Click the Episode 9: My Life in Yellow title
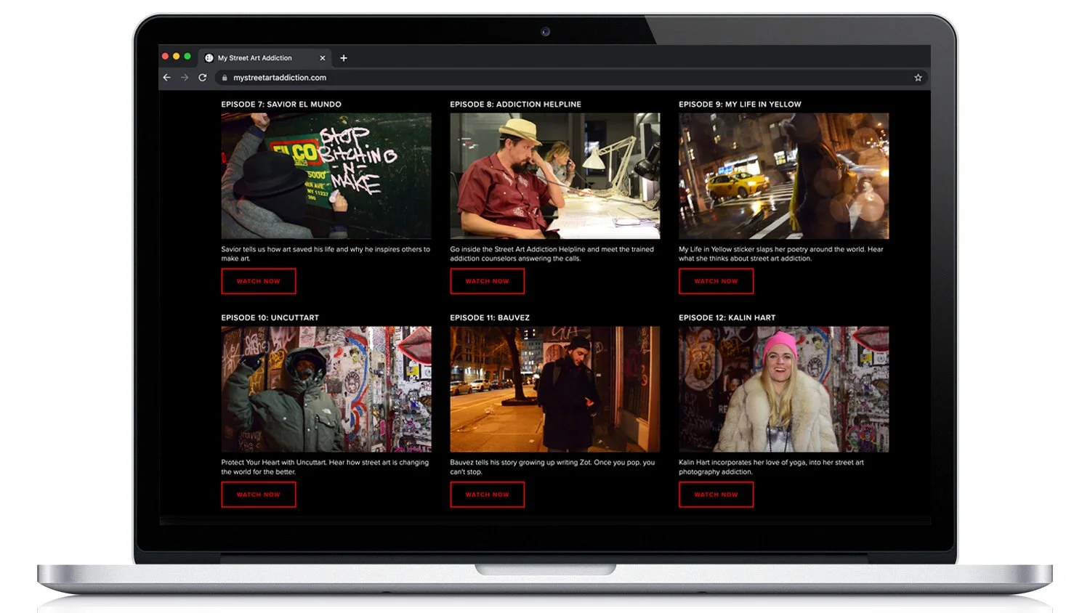 [740, 105]
